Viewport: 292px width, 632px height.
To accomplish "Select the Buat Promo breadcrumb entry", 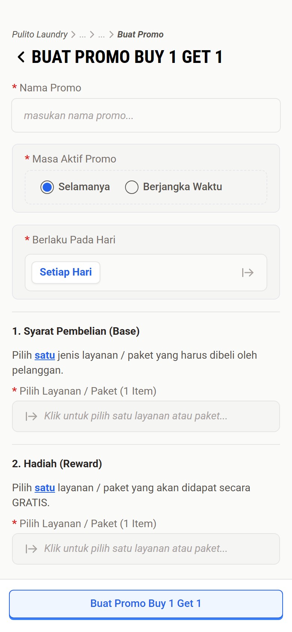I will tap(140, 34).
